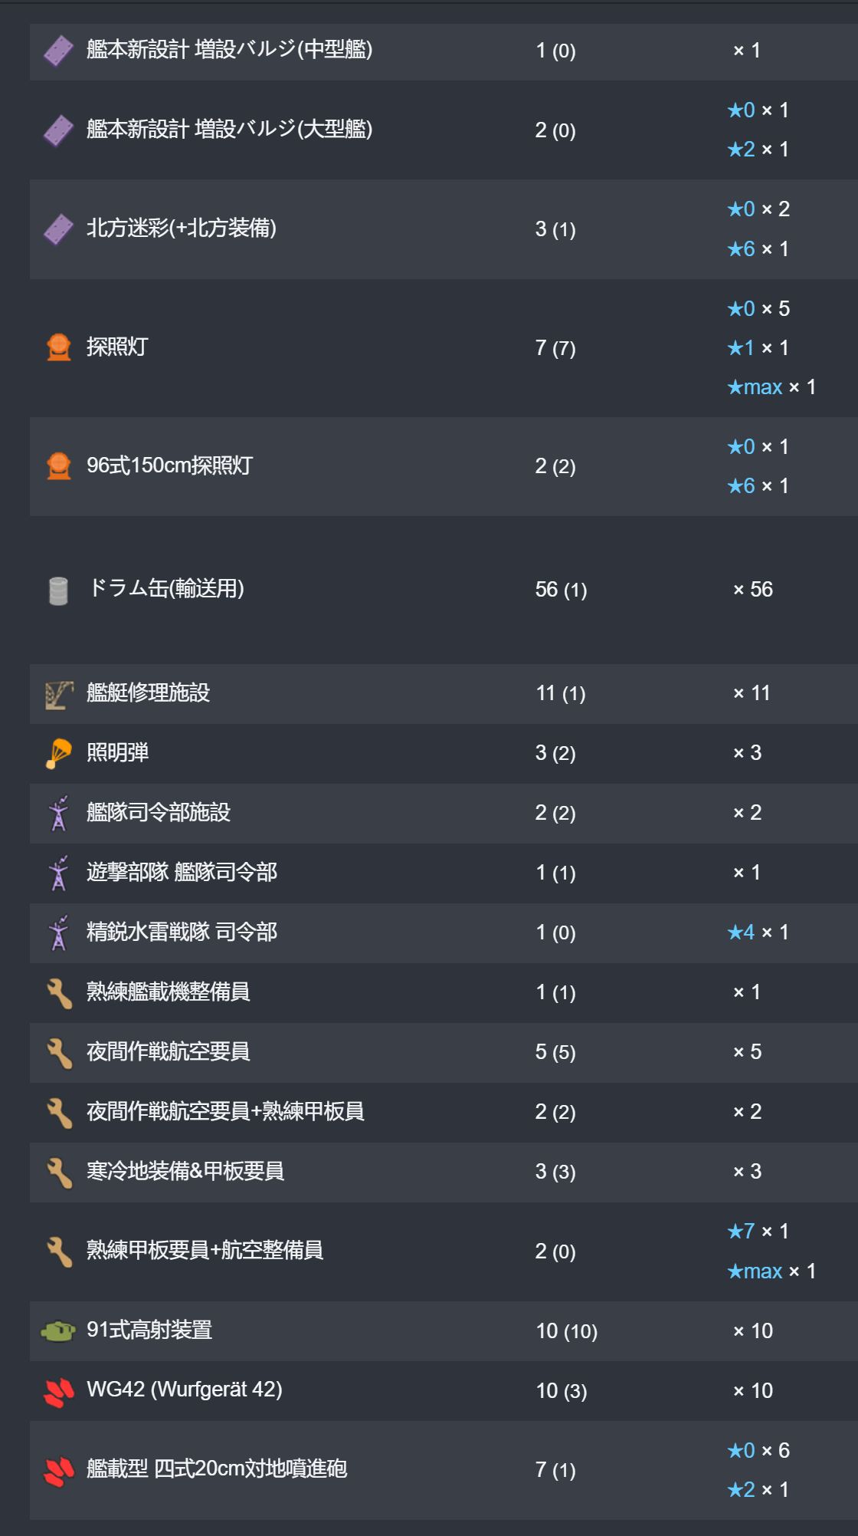Click ★7 × 1 for 熟練甲板要員+航空整備員
858x1536 pixels.
click(758, 1232)
